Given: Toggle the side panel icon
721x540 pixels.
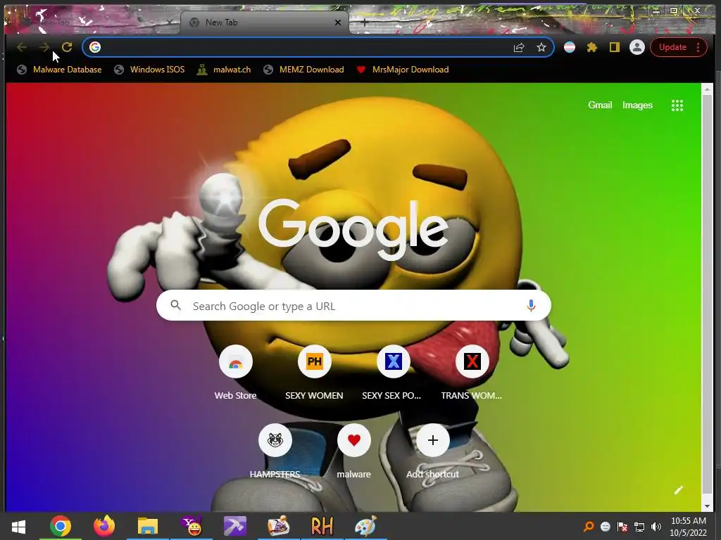Looking at the screenshot, I should pyautogui.click(x=614, y=47).
